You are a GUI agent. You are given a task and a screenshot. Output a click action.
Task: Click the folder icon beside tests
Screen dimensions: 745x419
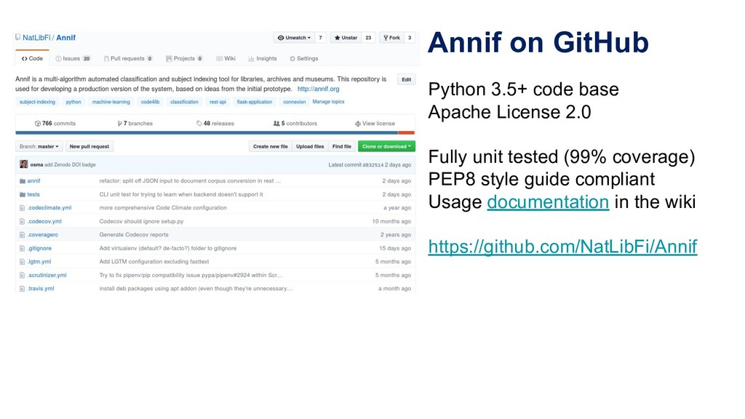click(23, 194)
